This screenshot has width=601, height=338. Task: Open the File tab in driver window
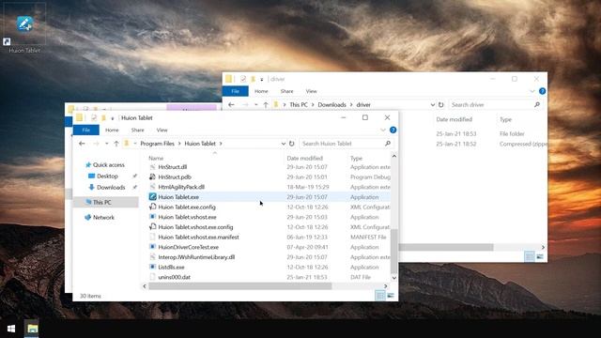[x=236, y=91]
